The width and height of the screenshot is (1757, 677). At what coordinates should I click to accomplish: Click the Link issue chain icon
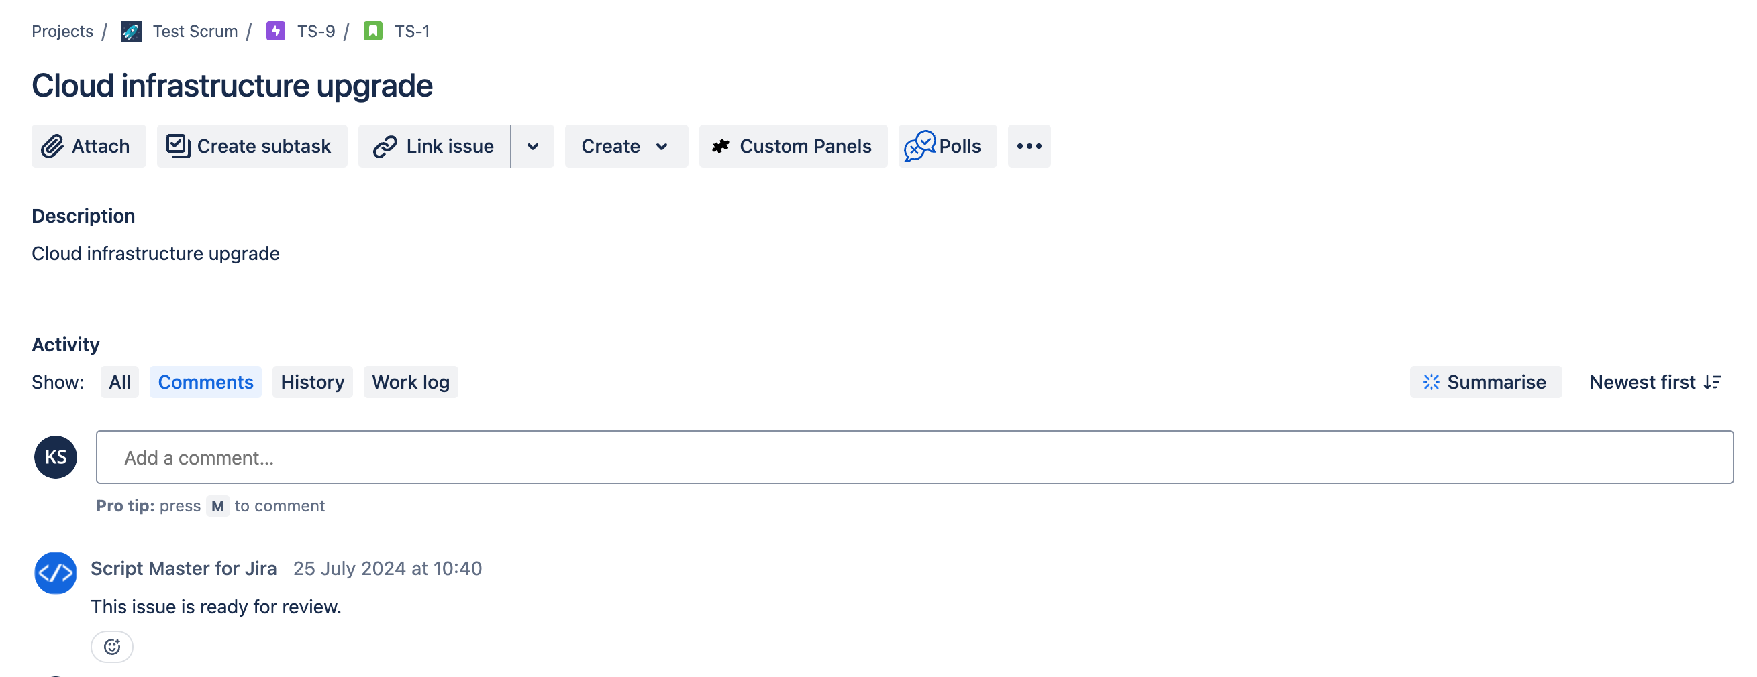385,146
